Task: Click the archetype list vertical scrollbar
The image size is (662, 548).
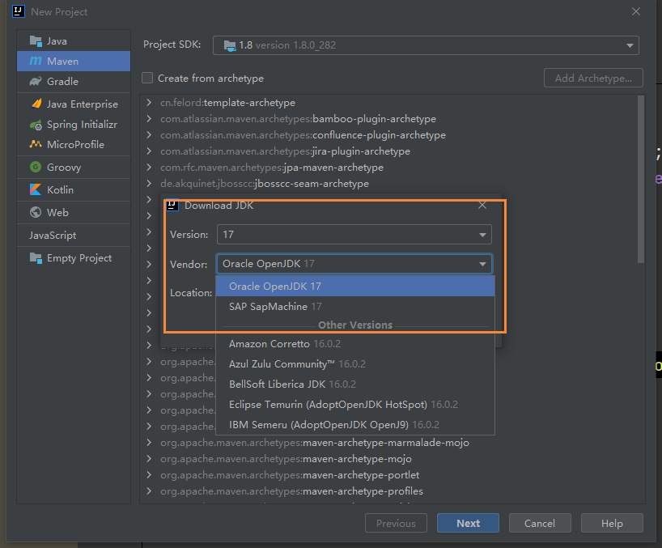Action: coord(641,178)
